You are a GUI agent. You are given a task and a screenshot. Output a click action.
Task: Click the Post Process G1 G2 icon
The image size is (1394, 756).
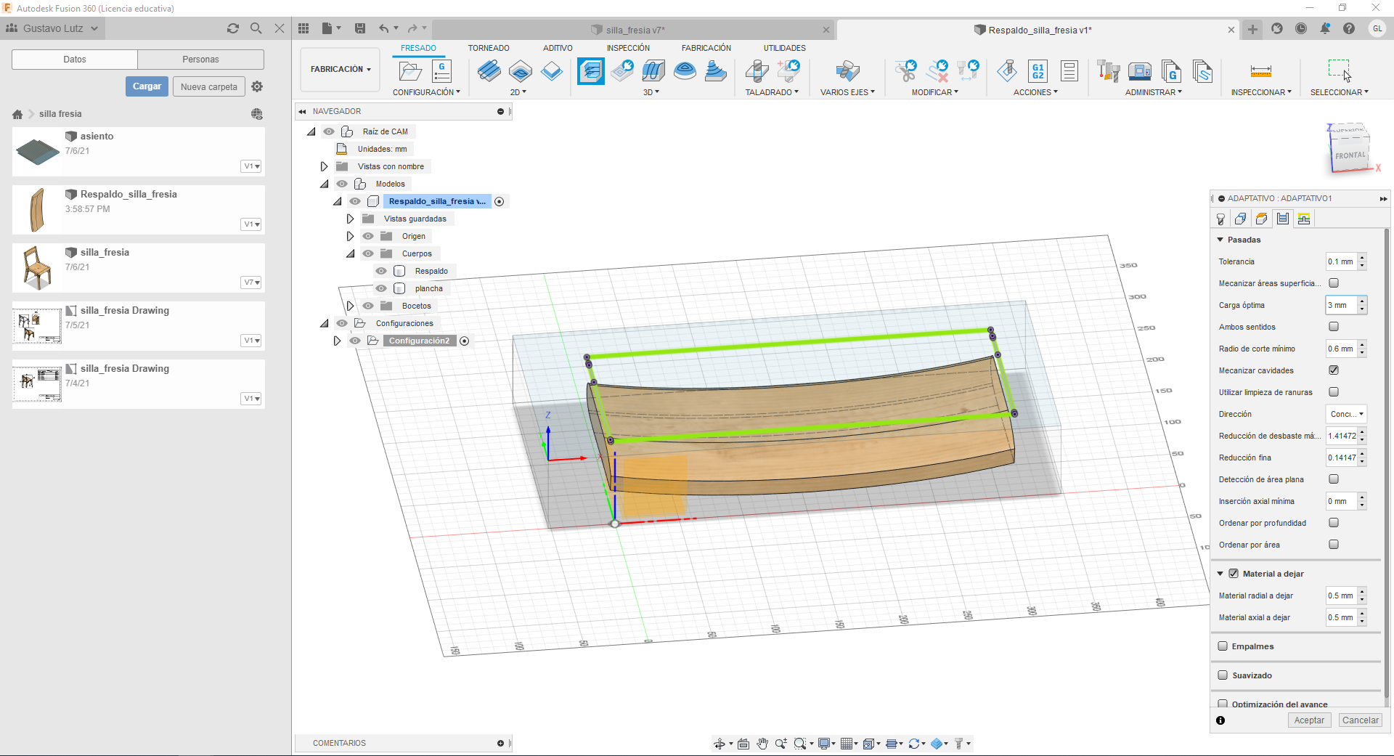click(1038, 71)
